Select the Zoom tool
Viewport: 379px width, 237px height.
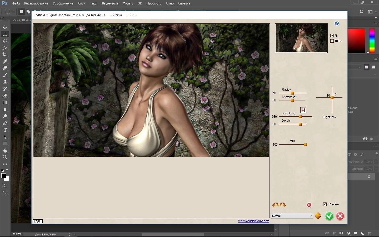5,157
